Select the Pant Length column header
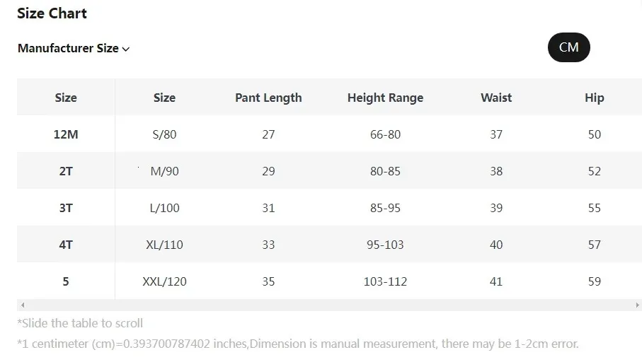The height and width of the screenshot is (362, 642). [x=268, y=98]
